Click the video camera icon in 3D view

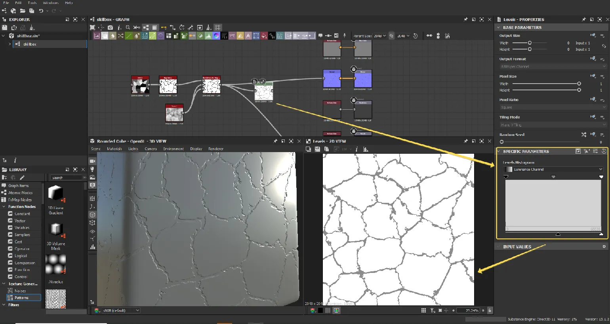pos(92,161)
